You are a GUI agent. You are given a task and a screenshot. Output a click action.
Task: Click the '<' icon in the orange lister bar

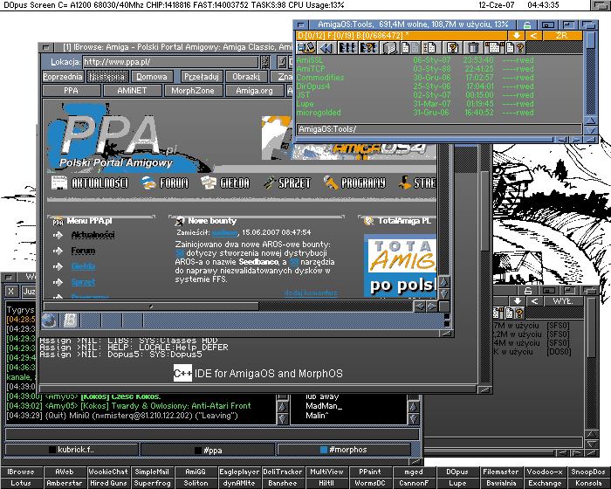(x=534, y=36)
